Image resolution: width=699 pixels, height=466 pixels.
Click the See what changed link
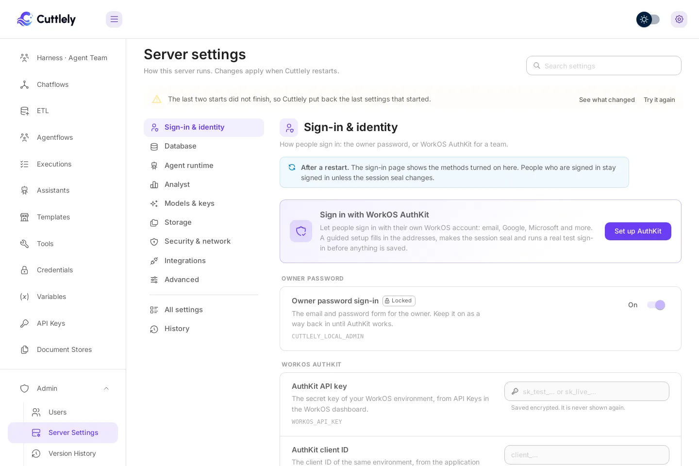(607, 100)
